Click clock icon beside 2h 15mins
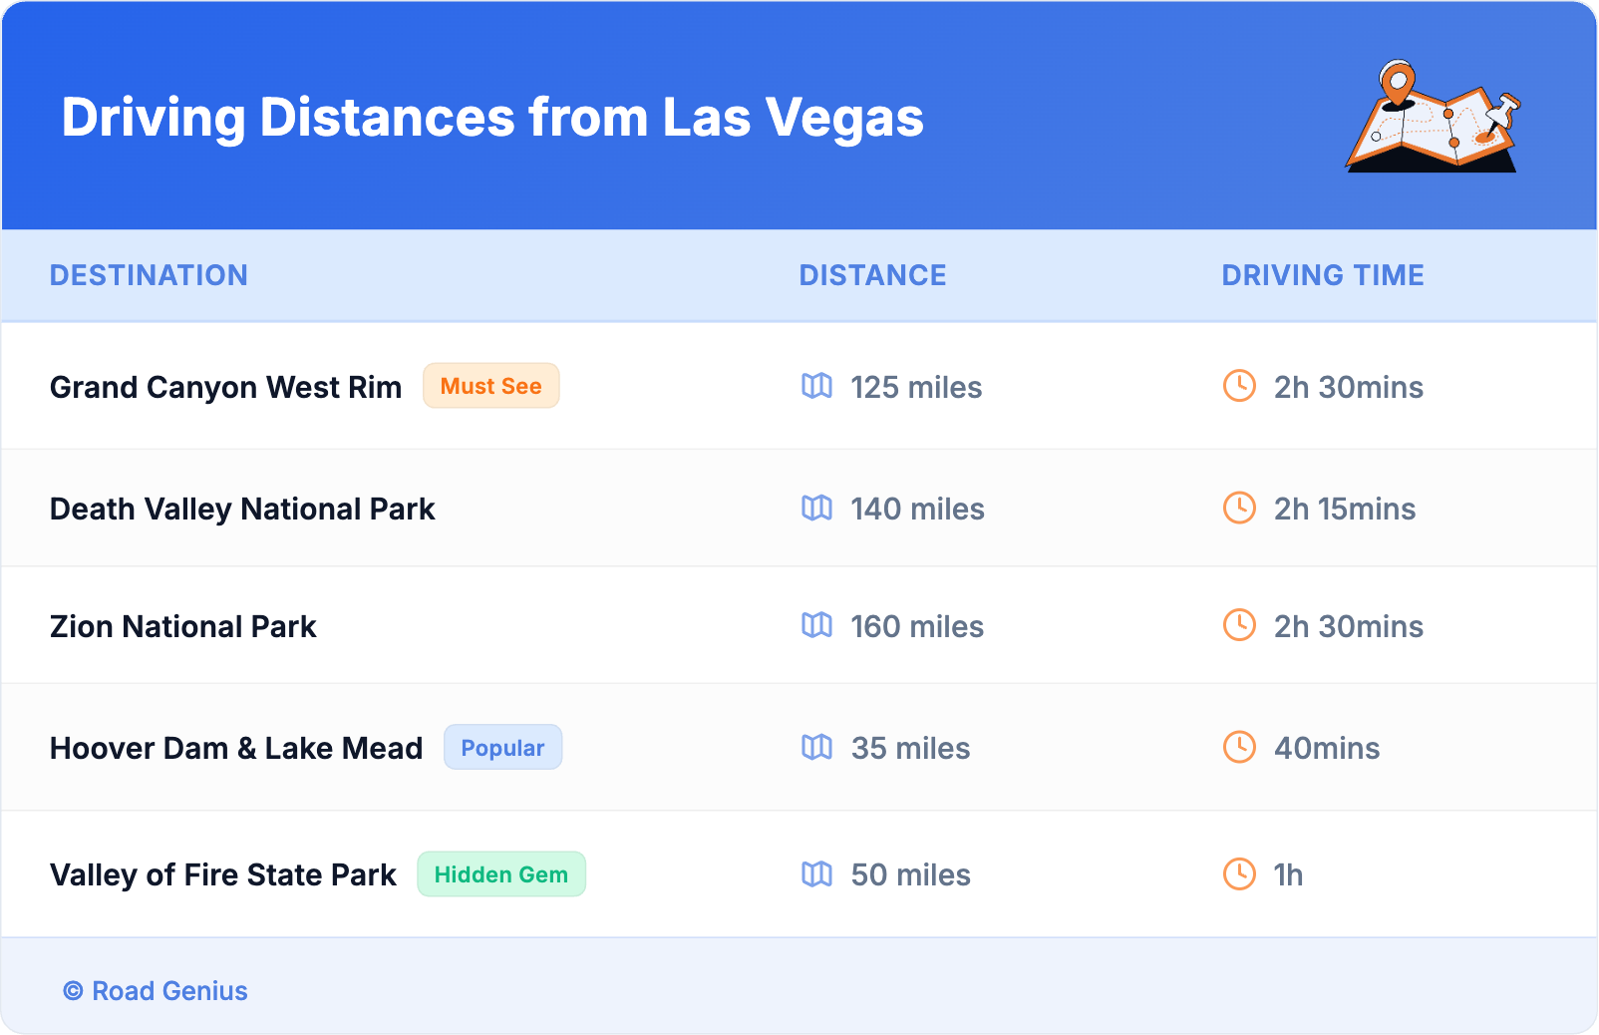This screenshot has height=1035, width=1599. click(x=1239, y=508)
